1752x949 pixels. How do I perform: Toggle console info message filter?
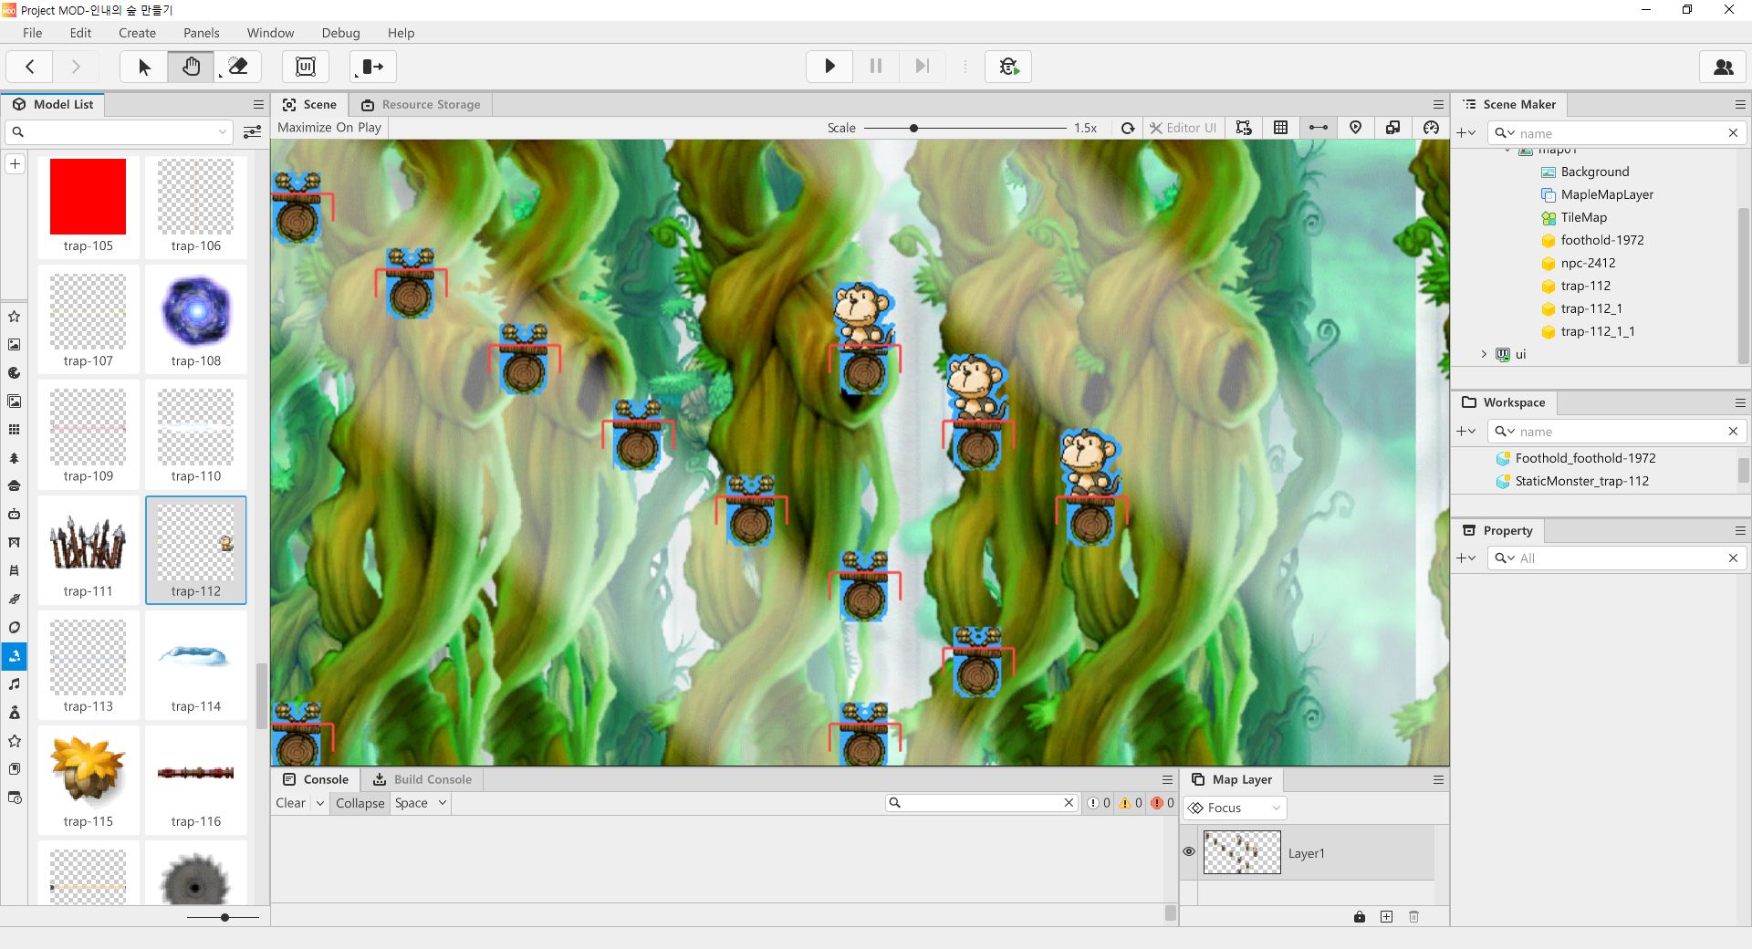pyautogui.click(x=1099, y=803)
